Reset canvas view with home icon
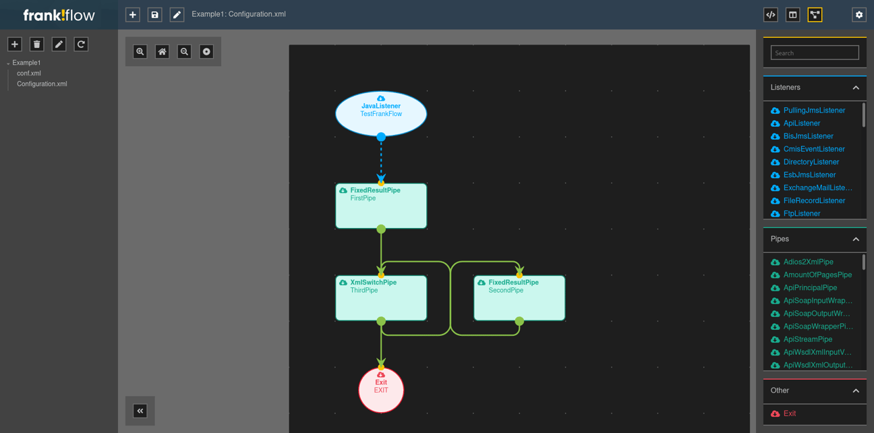This screenshot has width=874, height=433. click(162, 51)
